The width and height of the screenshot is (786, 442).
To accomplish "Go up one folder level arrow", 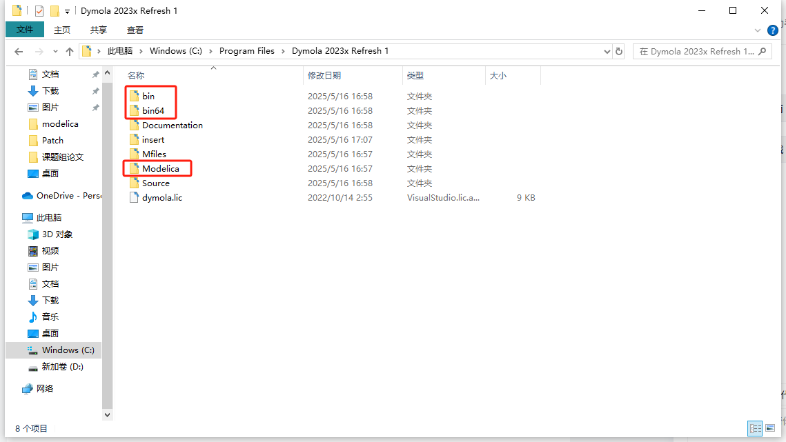I will coord(70,51).
